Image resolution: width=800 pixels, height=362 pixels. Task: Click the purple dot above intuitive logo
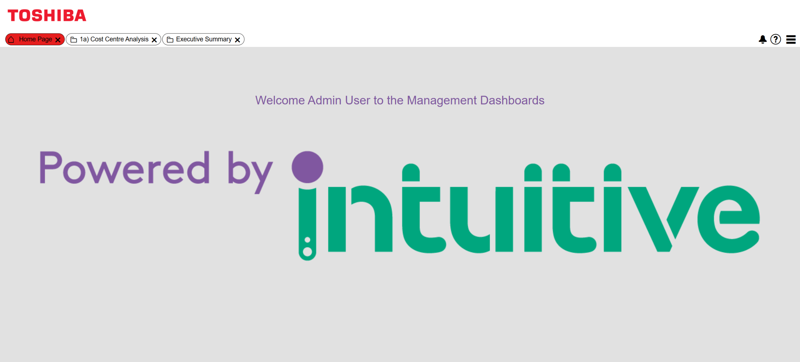pyautogui.click(x=307, y=167)
